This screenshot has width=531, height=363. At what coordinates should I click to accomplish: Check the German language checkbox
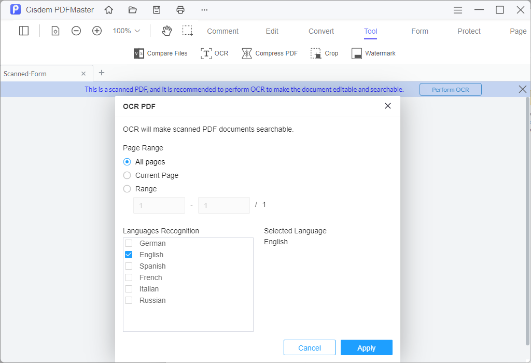[129, 243]
